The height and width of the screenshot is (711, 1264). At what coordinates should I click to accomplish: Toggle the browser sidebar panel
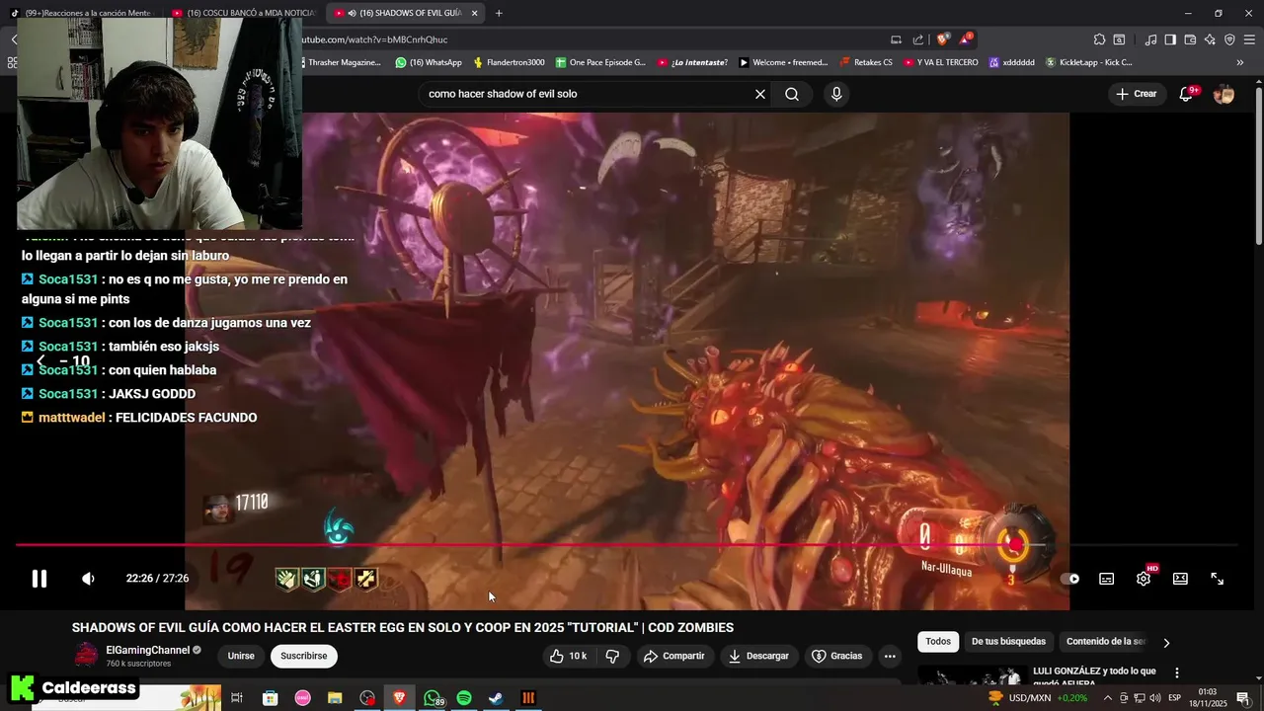pyautogui.click(x=1170, y=39)
